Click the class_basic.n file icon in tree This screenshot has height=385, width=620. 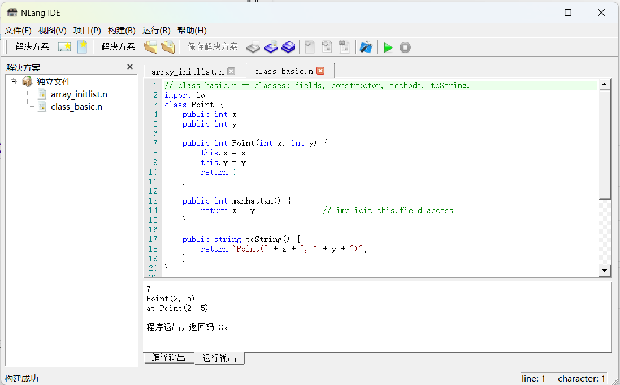[42, 106]
